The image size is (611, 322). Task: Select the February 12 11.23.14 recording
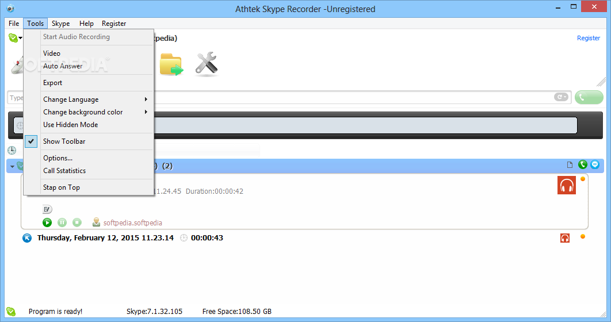(105, 238)
